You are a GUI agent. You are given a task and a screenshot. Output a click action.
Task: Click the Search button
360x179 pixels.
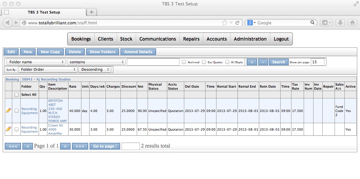point(279,62)
